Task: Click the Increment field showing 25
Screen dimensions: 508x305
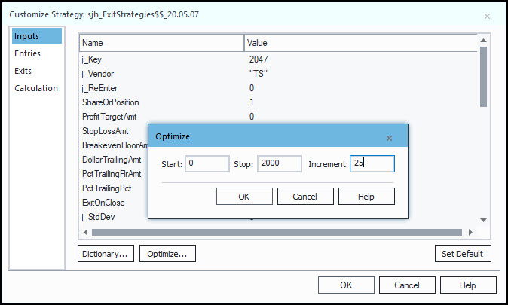Action: 372,163
